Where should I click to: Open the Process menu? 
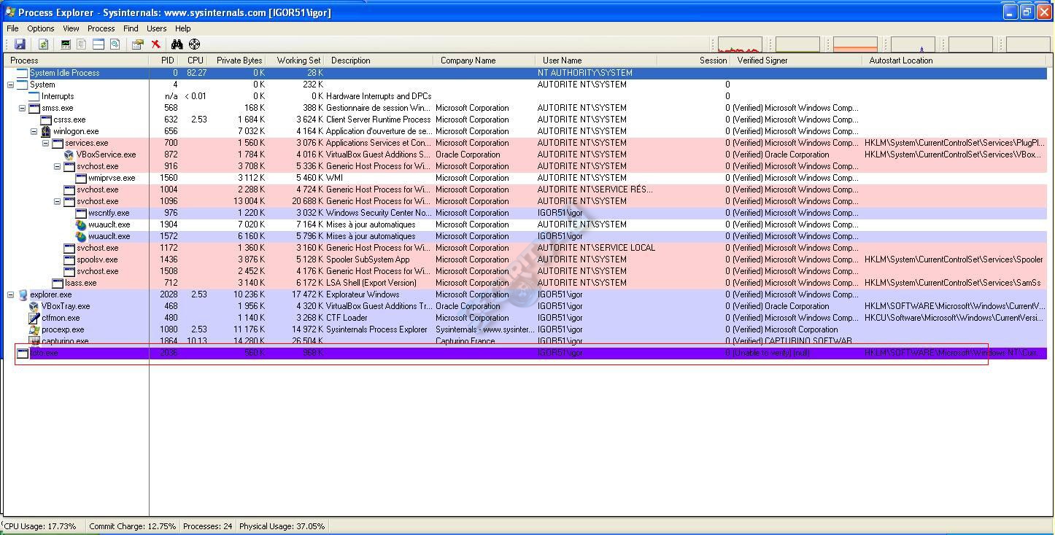coord(101,28)
